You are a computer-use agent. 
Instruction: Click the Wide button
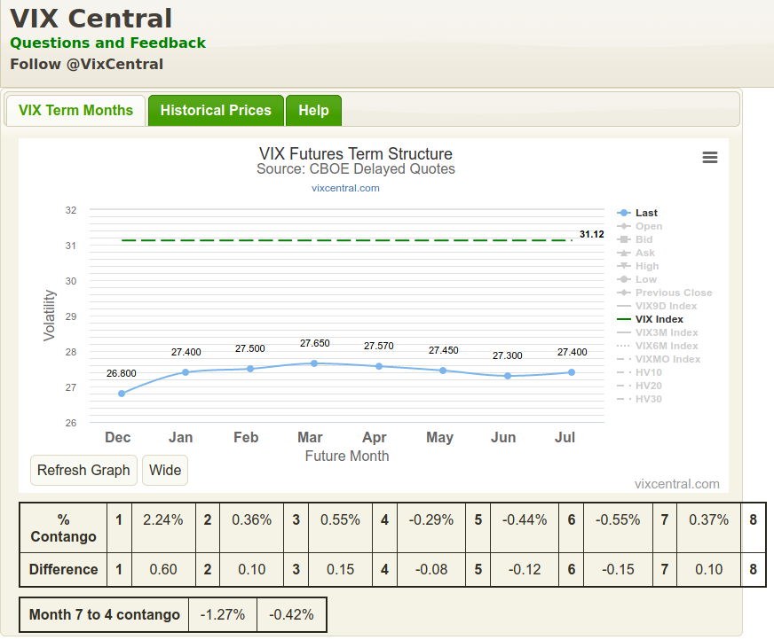(x=165, y=470)
